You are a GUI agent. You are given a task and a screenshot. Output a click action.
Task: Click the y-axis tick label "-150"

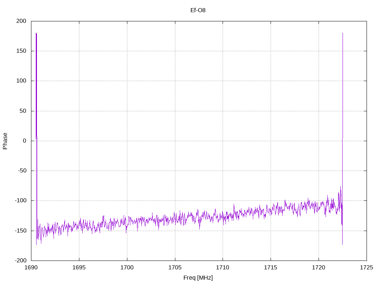(x=21, y=231)
